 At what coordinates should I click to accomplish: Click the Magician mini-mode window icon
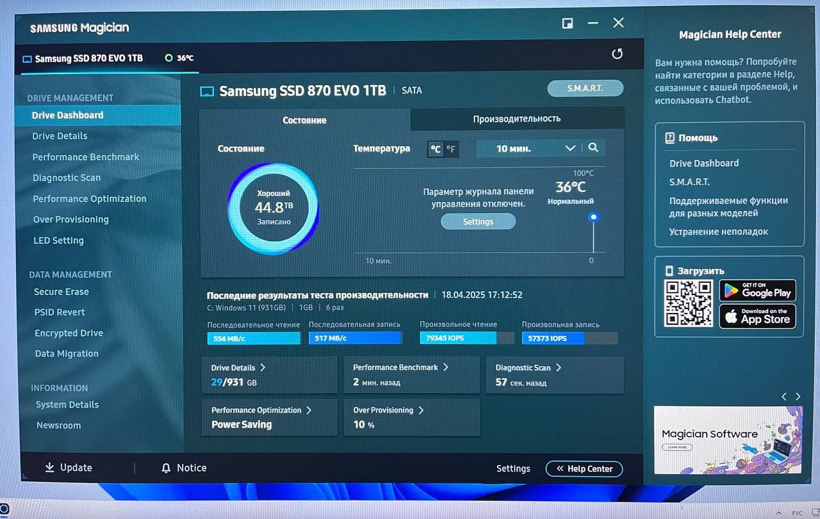(x=567, y=23)
